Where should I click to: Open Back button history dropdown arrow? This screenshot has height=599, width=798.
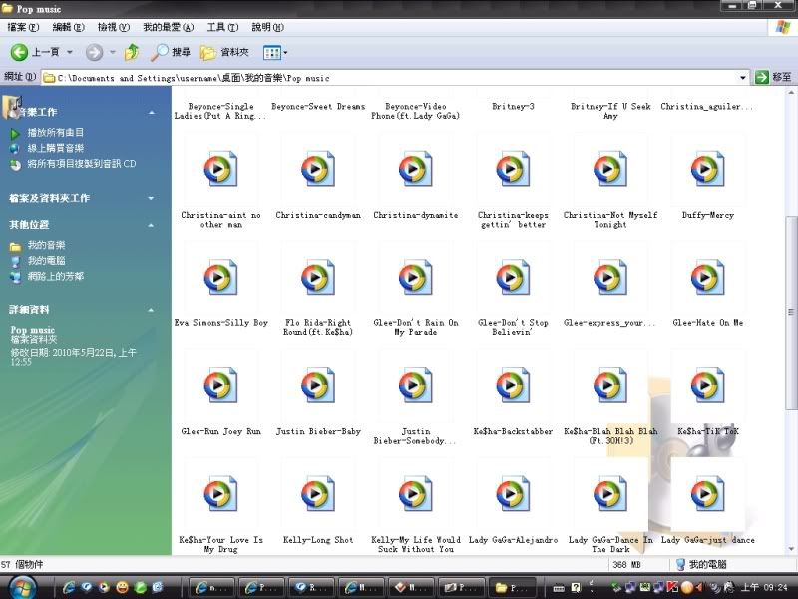tap(69, 52)
